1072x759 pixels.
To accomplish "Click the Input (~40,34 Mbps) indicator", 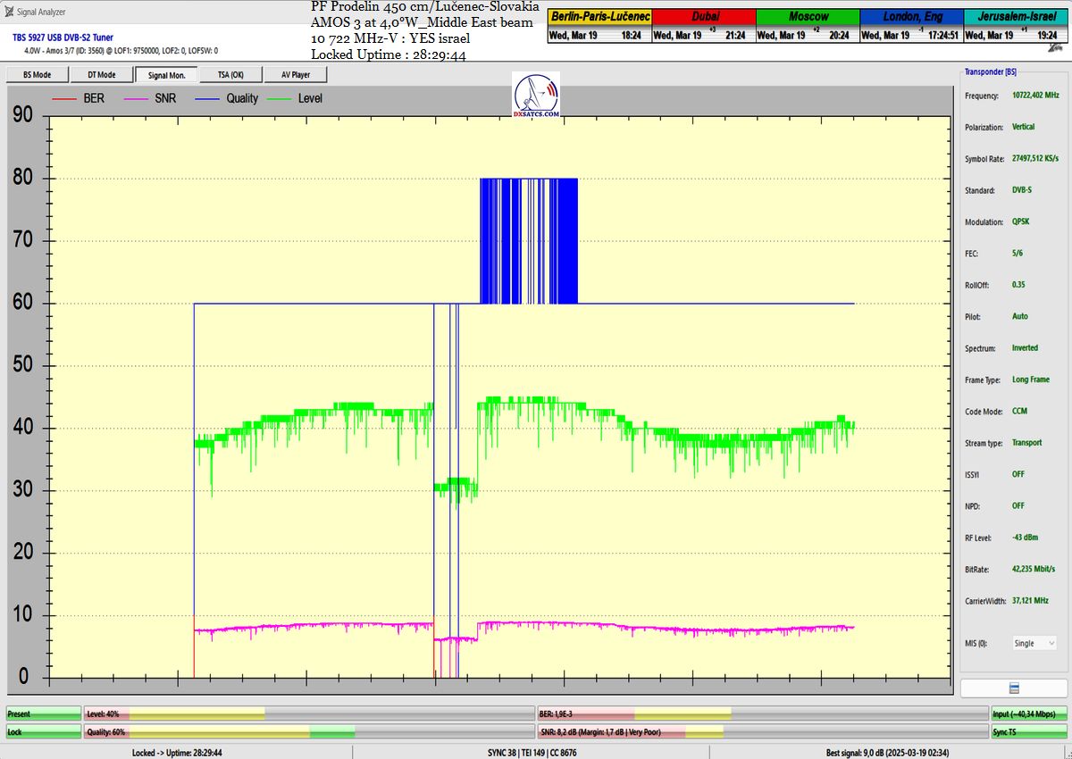I will coord(1028,714).
